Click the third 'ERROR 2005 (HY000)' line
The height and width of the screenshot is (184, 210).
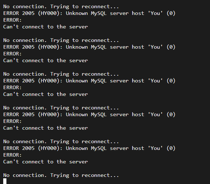89,81
